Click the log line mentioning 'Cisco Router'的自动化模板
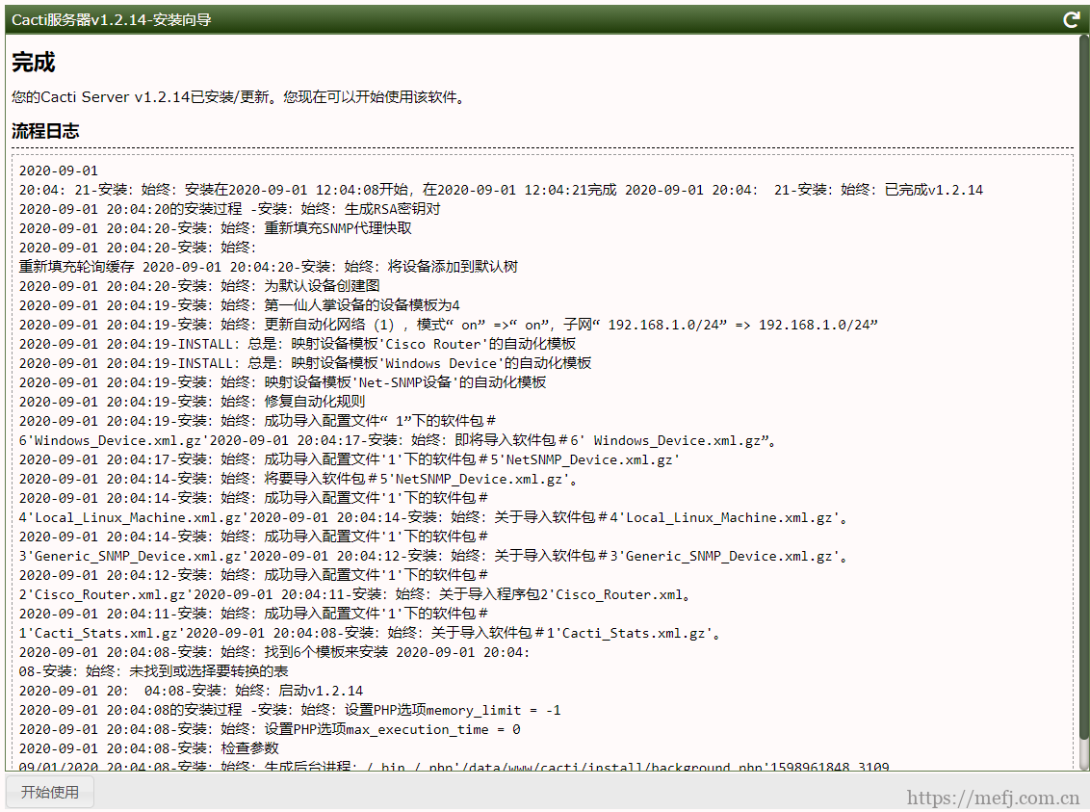Viewport: 1090px width, 812px height. [298, 344]
